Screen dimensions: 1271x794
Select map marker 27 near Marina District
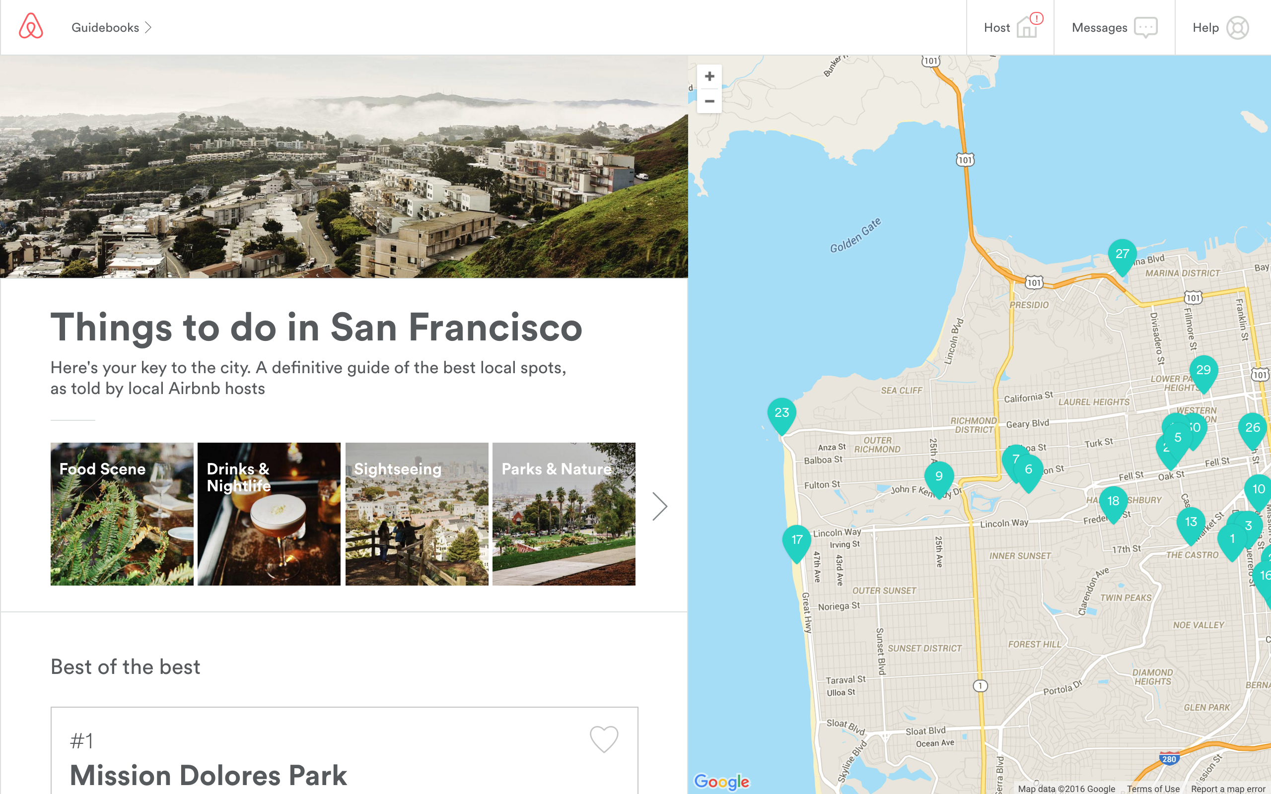click(x=1122, y=254)
